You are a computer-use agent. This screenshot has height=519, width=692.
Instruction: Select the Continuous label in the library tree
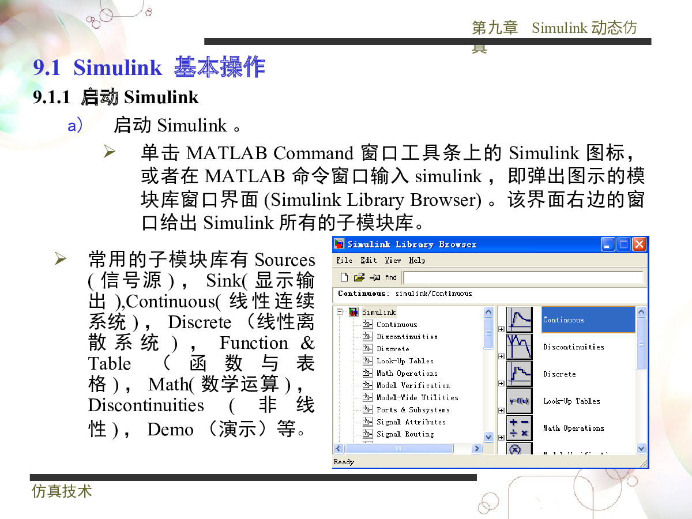click(x=397, y=325)
